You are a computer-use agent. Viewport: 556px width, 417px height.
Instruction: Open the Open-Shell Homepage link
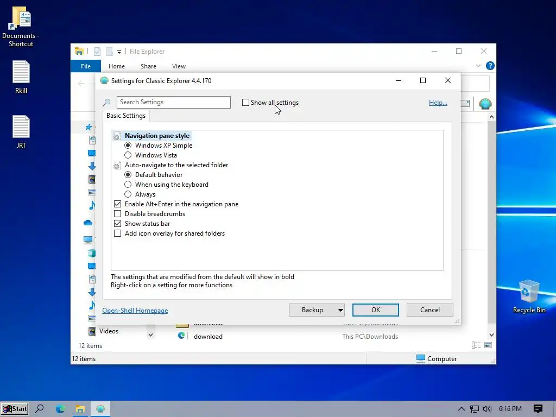tap(135, 310)
